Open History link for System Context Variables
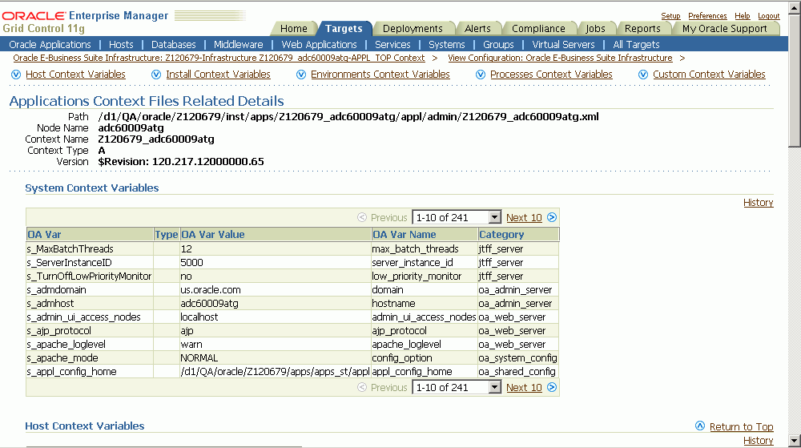 tap(758, 203)
